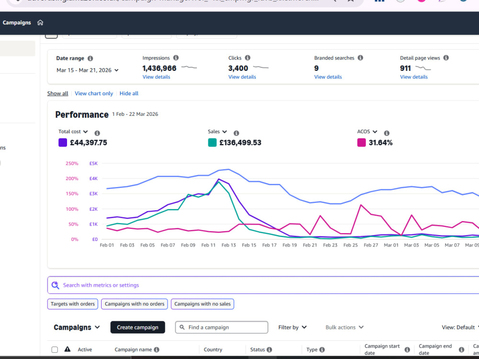
Task: Open Campaigns in top navigation bar
Action: 17,22
